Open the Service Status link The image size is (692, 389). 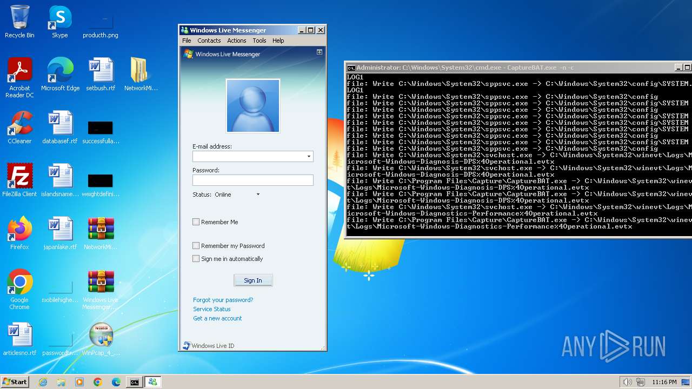click(x=212, y=309)
